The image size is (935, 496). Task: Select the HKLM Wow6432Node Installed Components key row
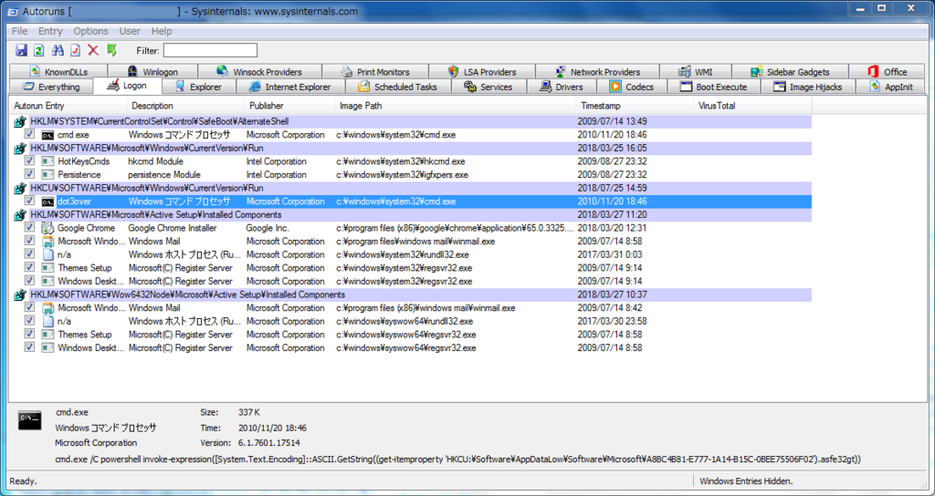[x=412, y=294]
